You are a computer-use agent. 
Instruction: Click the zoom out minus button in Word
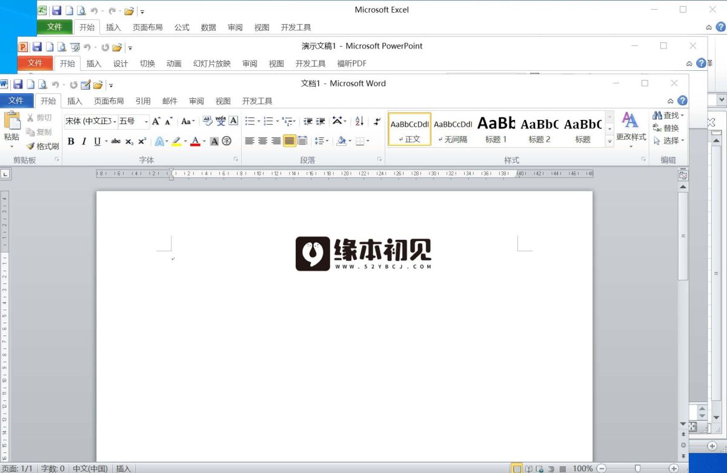(x=602, y=469)
